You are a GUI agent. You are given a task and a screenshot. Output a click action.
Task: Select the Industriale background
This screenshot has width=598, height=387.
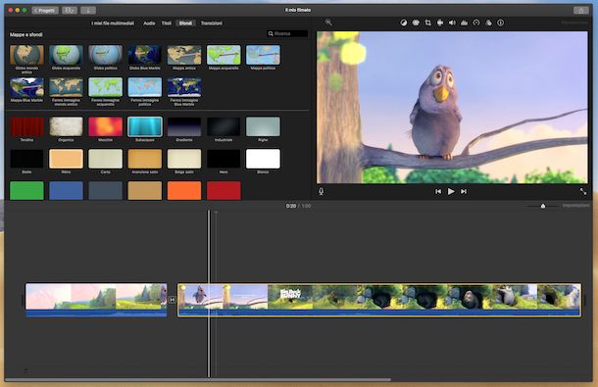coord(224,126)
